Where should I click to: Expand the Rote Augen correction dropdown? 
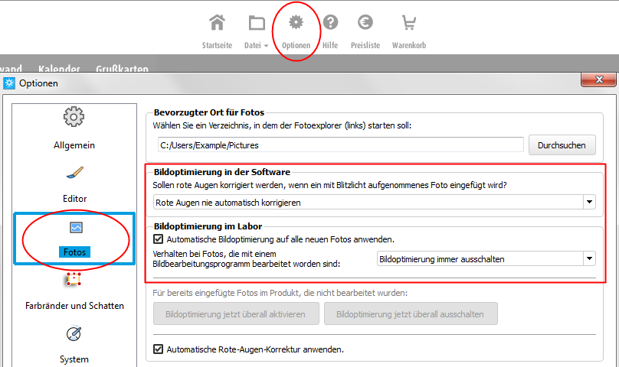[589, 203]
